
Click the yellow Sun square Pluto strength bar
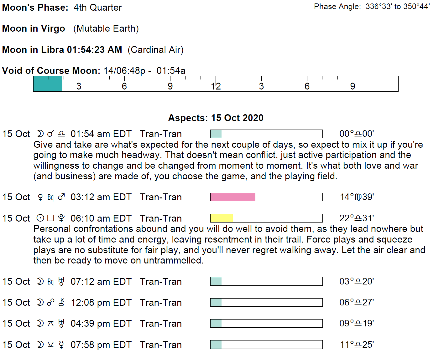click(222, 218)
